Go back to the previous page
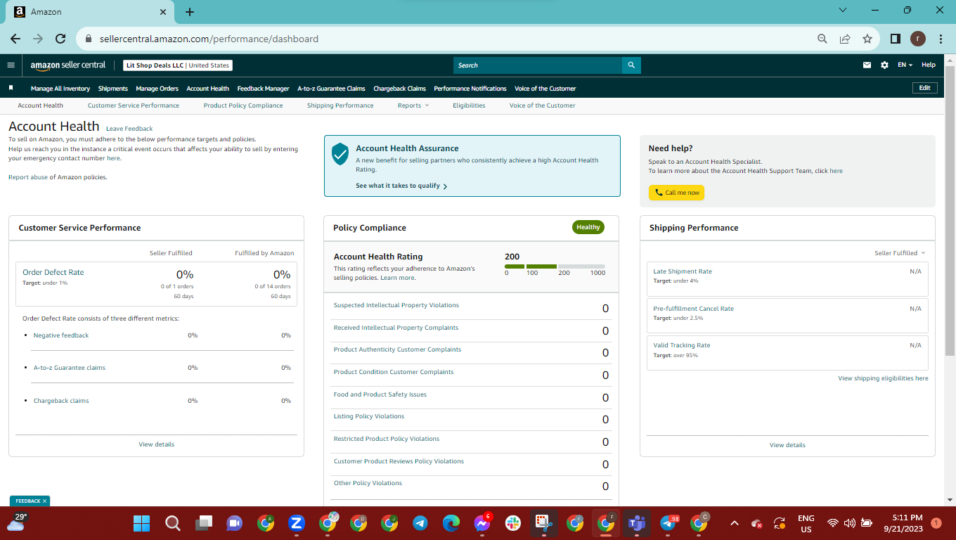This screenshot has height=540, width=956. [15, 39]
